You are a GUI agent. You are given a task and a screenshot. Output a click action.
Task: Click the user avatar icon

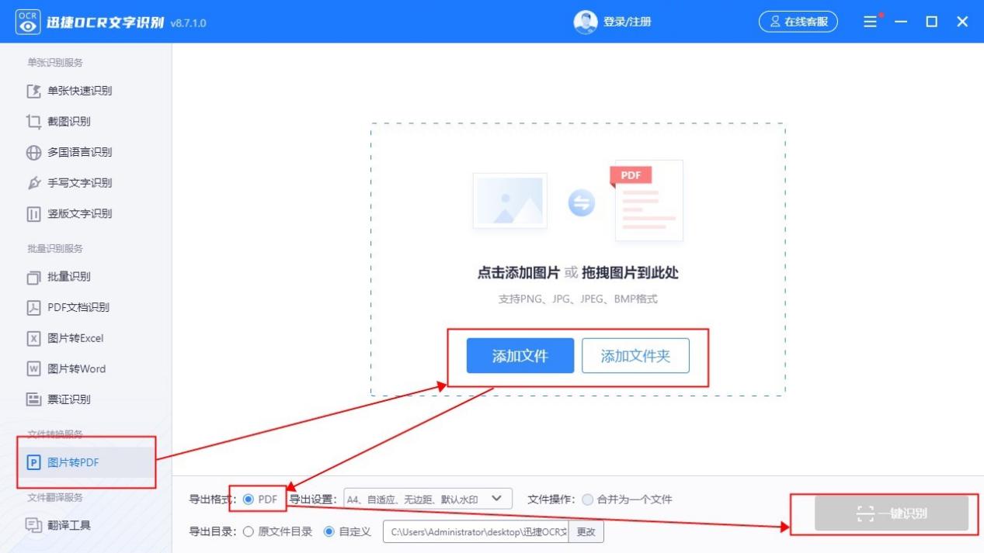pos(585,22)
